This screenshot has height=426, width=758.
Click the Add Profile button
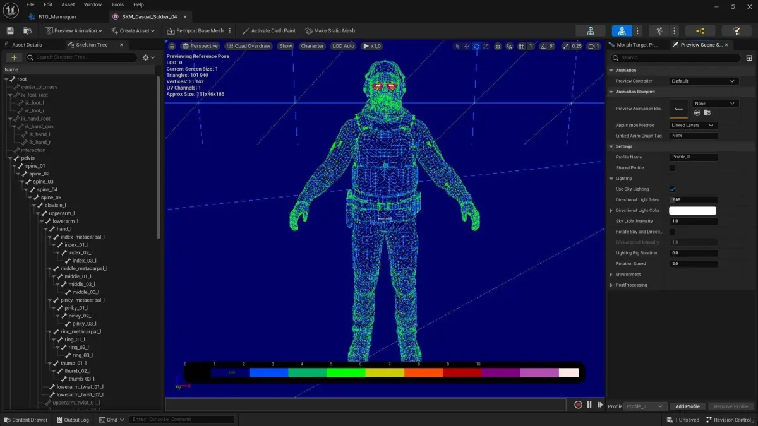coord(687,406)
